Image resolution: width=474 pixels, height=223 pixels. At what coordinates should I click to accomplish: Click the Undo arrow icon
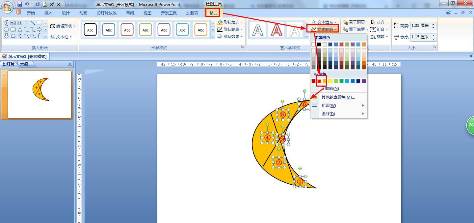(27, 4)
